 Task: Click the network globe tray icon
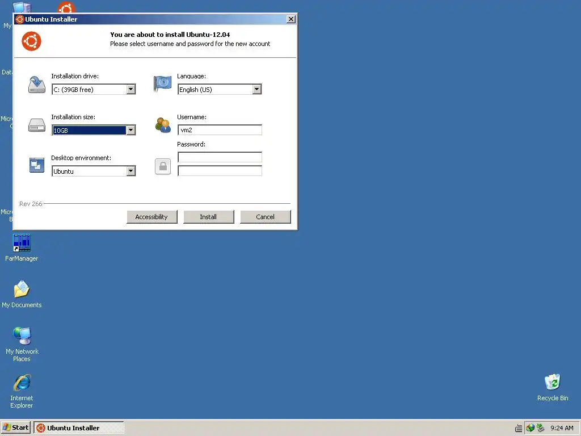click(x=531, y=428)
